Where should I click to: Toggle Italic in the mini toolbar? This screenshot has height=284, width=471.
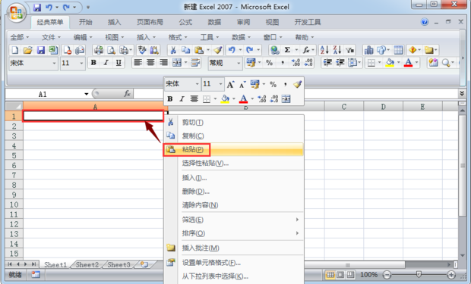182,98
